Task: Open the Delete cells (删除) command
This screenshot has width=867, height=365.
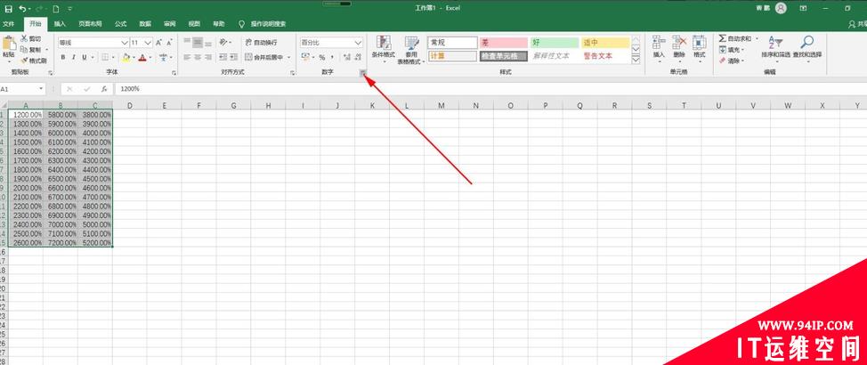Action: [679, 49]
